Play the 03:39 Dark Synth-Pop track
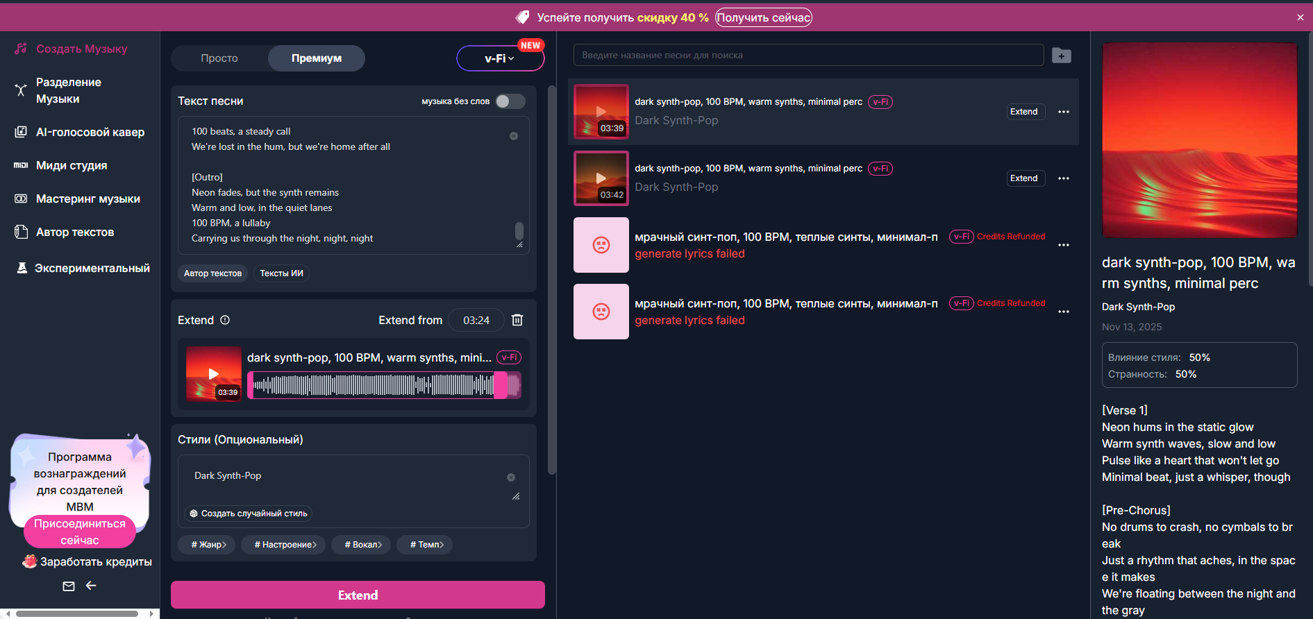The image size is (1313, 619). click(x=601, y=112)
